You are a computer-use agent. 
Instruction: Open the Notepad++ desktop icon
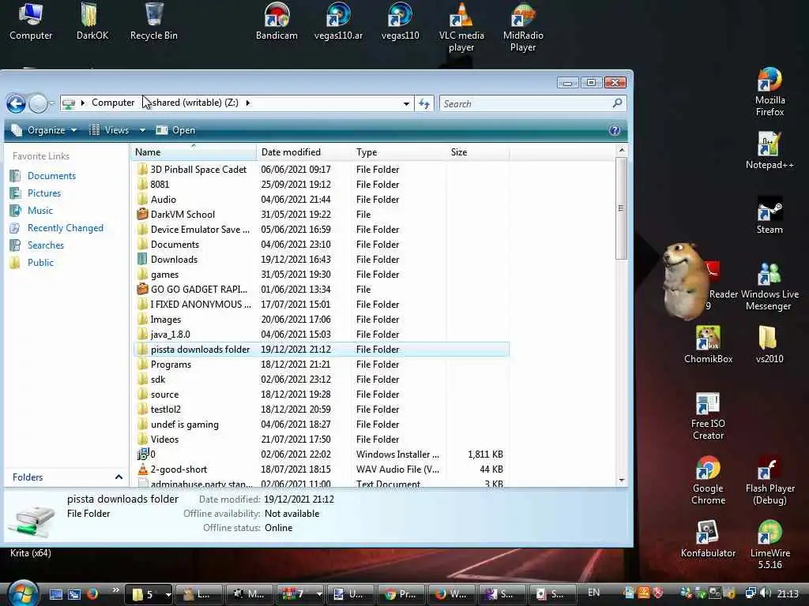[769, 151]
